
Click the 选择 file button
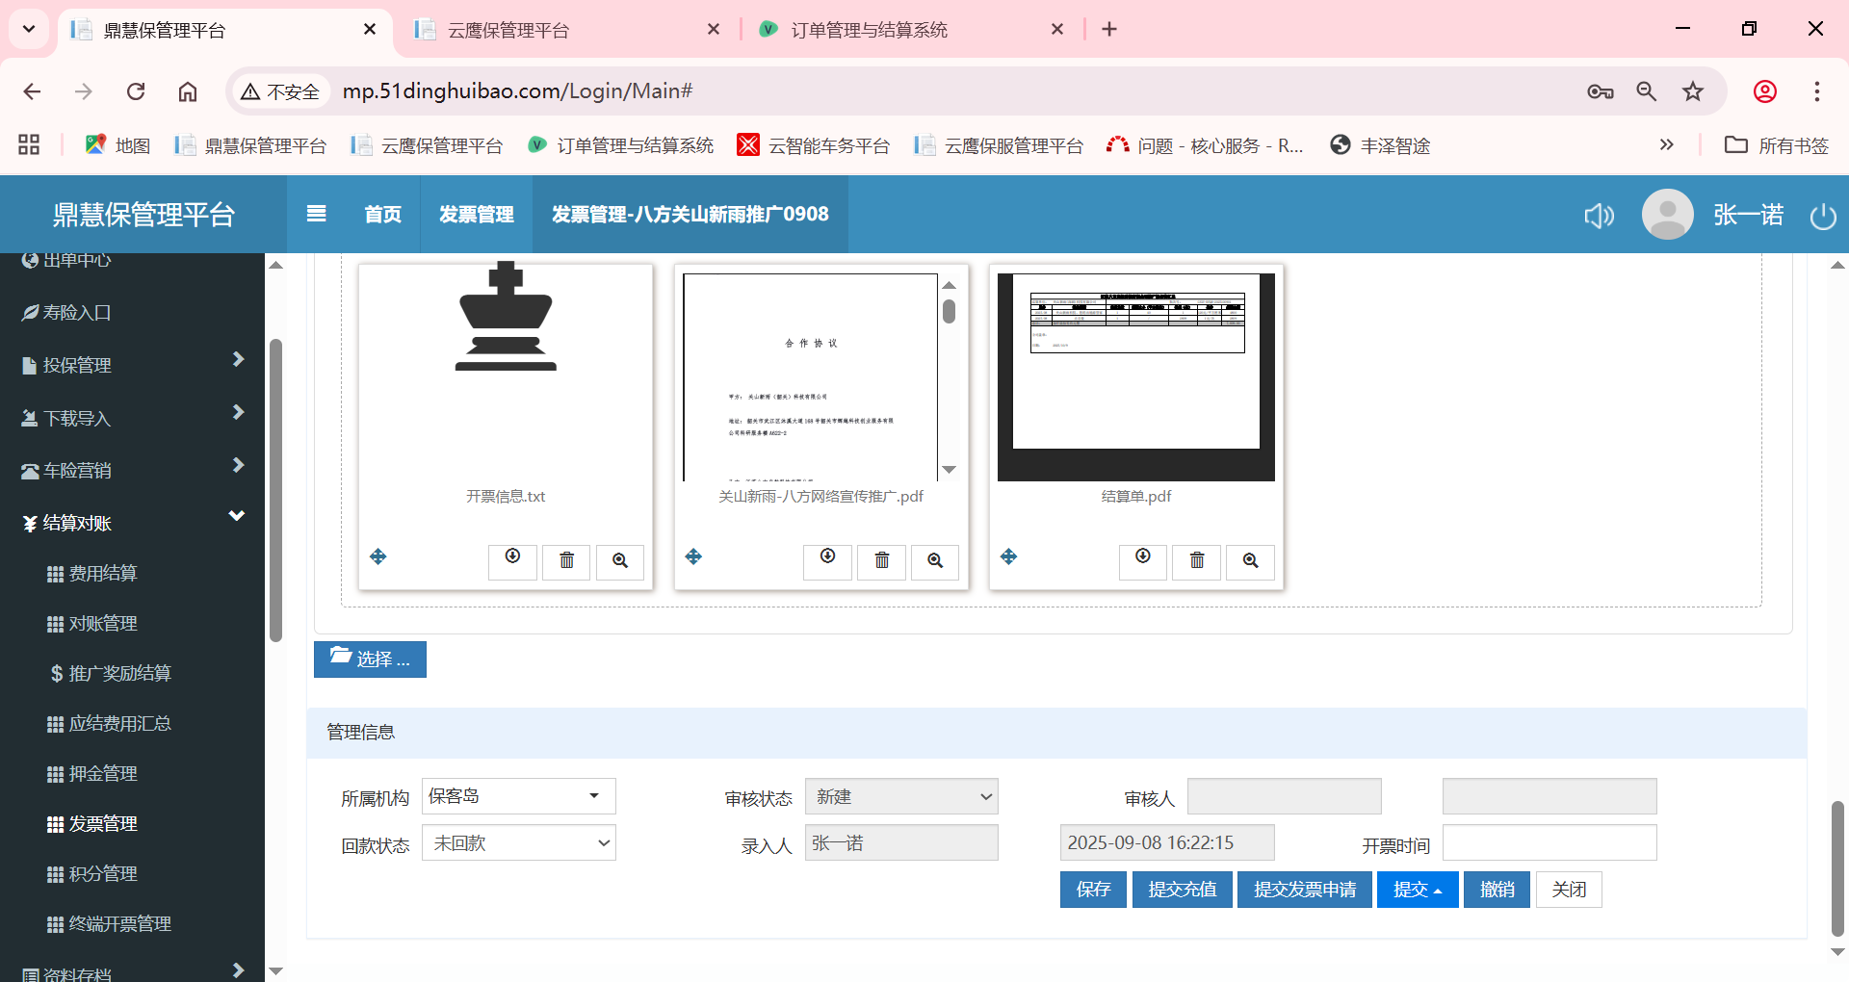pyautogui.click(x=370, y=659)
